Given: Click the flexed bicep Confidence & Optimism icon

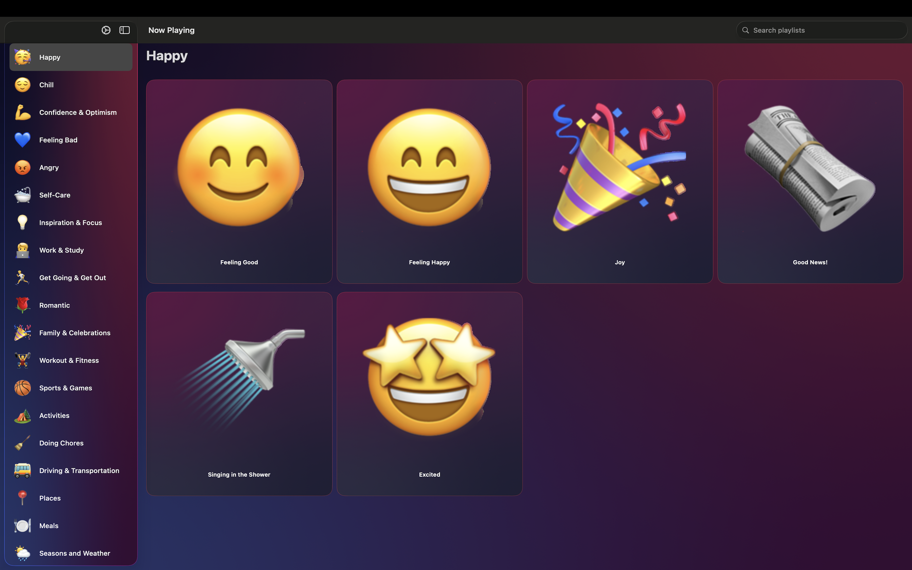Looking at the screenshot, I should [x=22, y=112].
